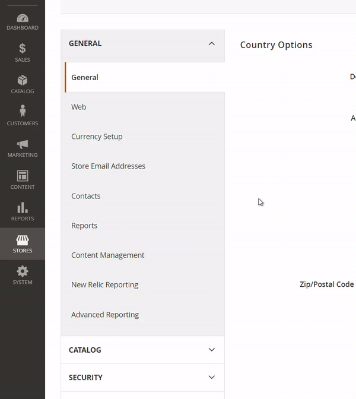Image resolution: width=356 pixels, height=399 pixels.
Task: Click the Sales dollar sign icon
Action: point(23,49)
